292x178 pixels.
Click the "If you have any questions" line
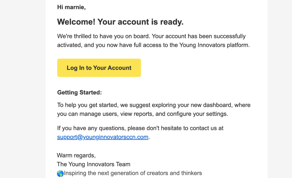pos(140,128)
